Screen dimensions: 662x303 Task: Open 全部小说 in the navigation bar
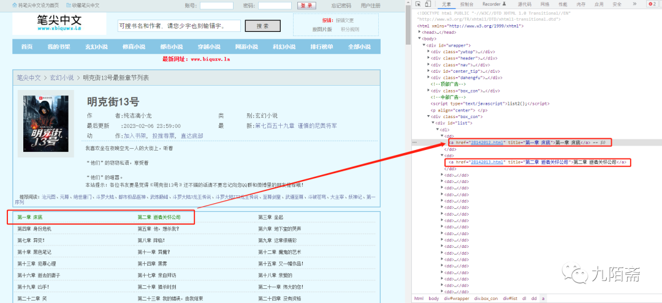[x=359, y=47]
